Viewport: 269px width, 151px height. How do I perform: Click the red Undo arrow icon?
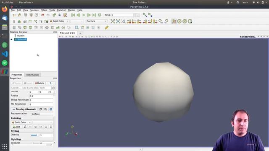[42, 15]
